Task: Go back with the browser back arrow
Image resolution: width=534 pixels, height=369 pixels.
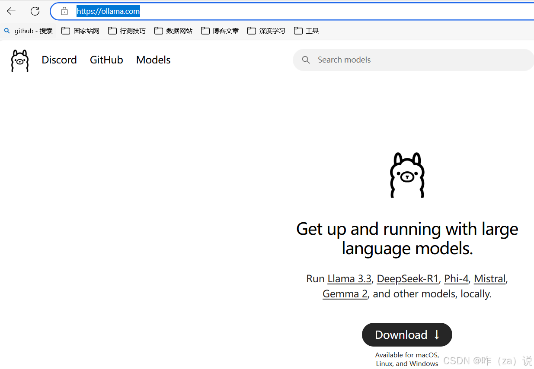Action: [11, 11]
